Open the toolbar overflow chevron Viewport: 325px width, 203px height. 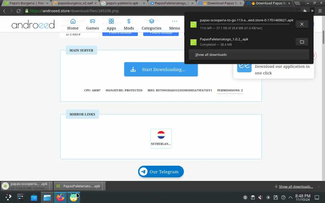[312, 11]
